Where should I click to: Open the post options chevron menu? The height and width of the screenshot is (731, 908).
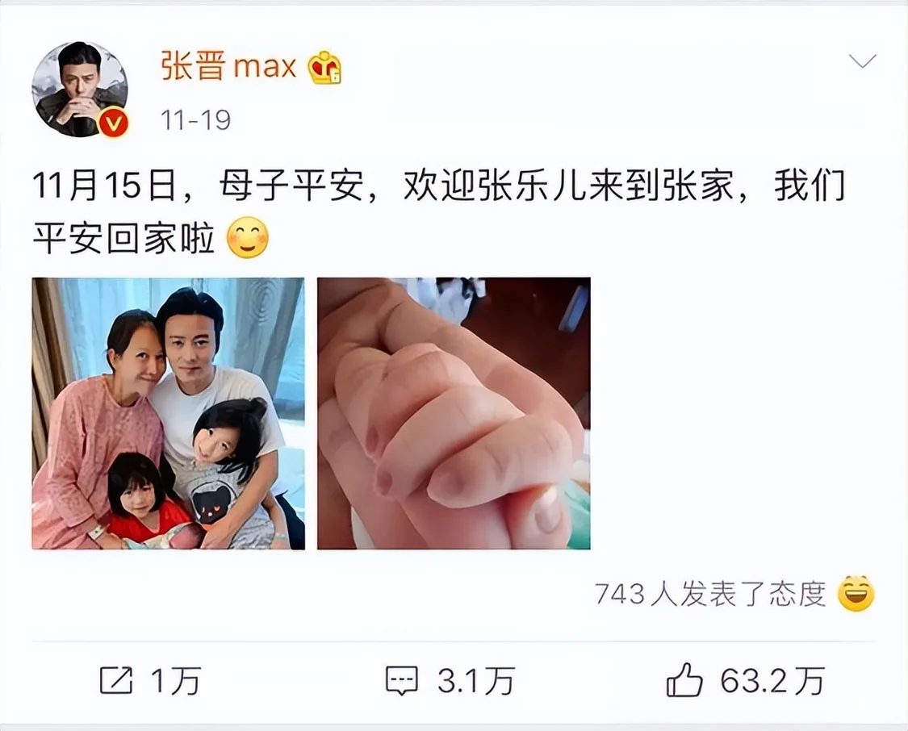tap(862, 61)
